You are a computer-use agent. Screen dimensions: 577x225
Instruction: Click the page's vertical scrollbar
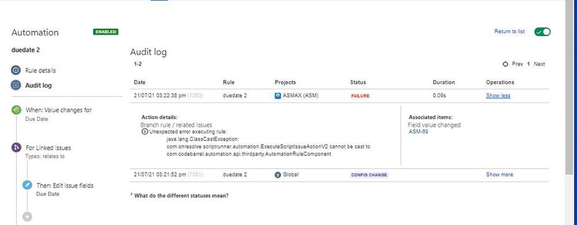pos(569,87)
